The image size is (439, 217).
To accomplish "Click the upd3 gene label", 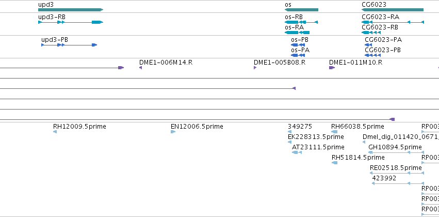I will (46, 5).
